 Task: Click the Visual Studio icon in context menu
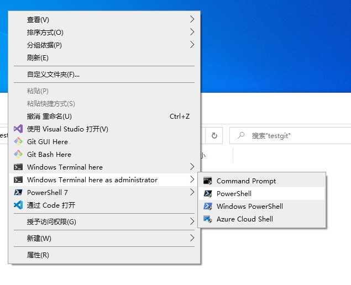coord(18,129)
